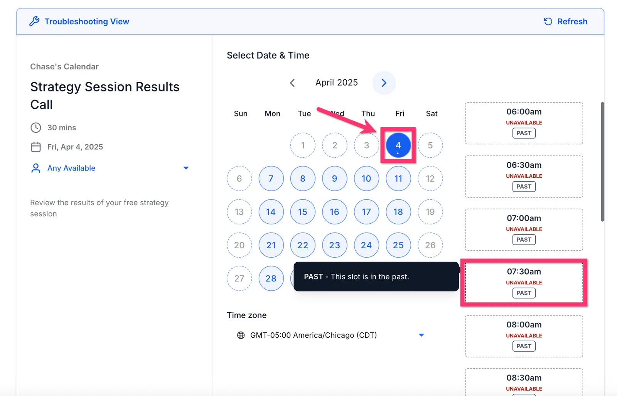Click the 06:00am unavailable time slot
617x396 pixels.
point(524,123)
